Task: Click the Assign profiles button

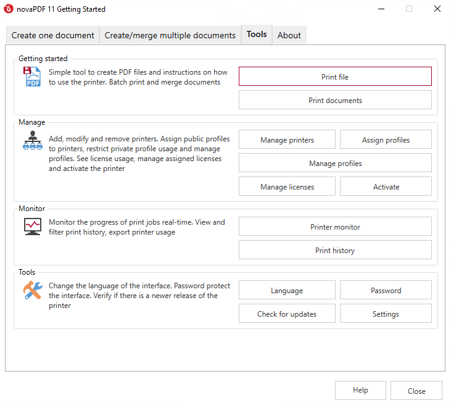Action: (386, 139)
